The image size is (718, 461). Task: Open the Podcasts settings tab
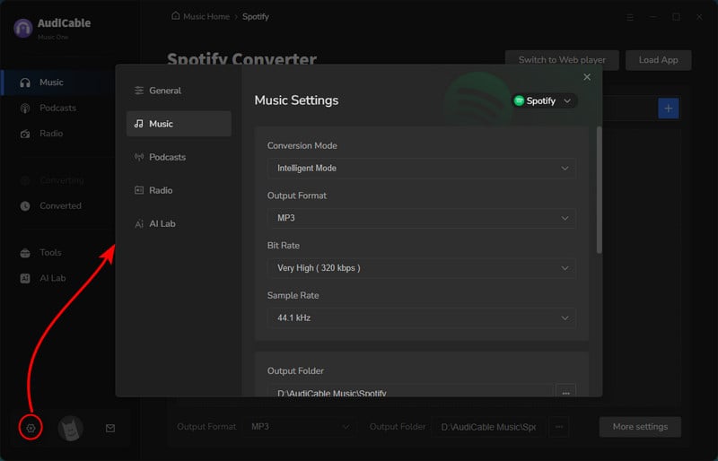tap(178, 157)
